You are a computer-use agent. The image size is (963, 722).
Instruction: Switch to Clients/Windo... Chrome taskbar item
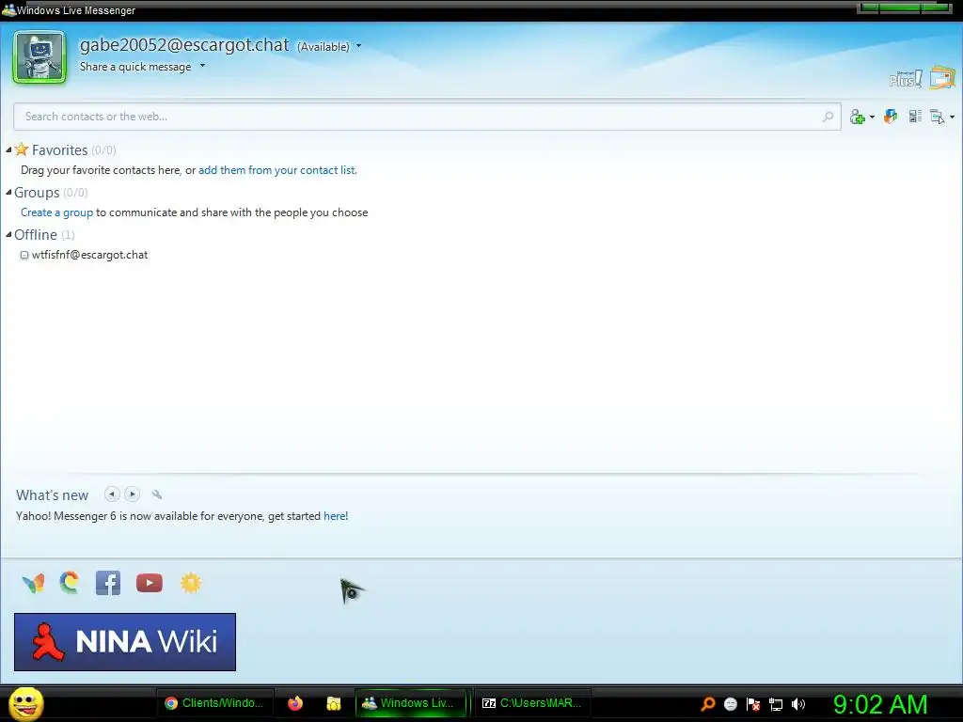pos(213,703)
